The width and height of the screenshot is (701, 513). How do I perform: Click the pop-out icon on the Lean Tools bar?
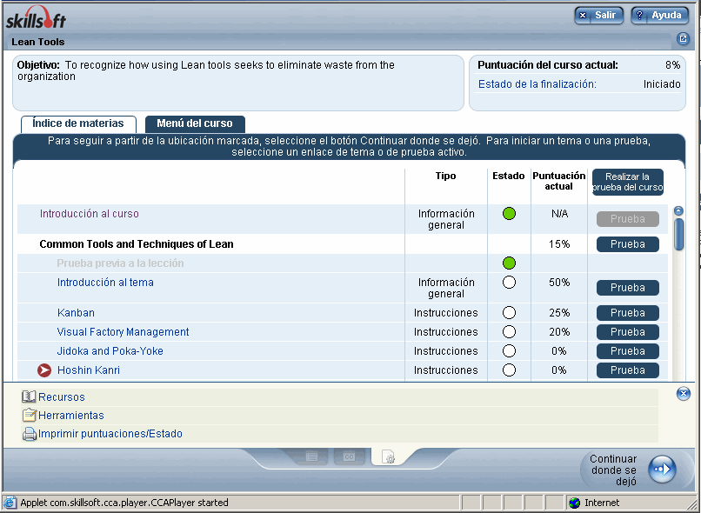click(683, 39)
